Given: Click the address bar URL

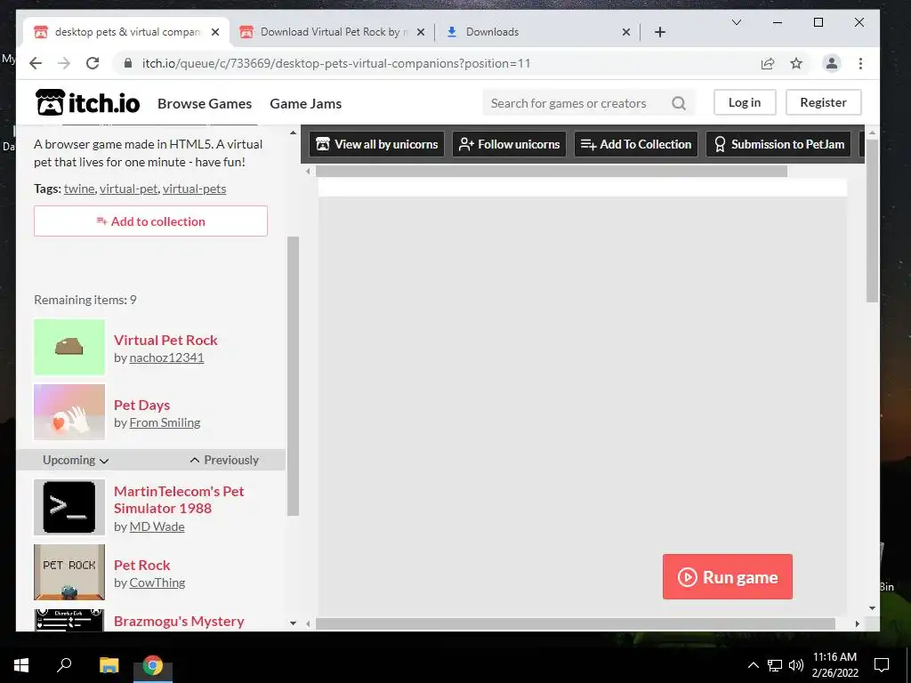Looking at the screenshot, I should point(335,63).
